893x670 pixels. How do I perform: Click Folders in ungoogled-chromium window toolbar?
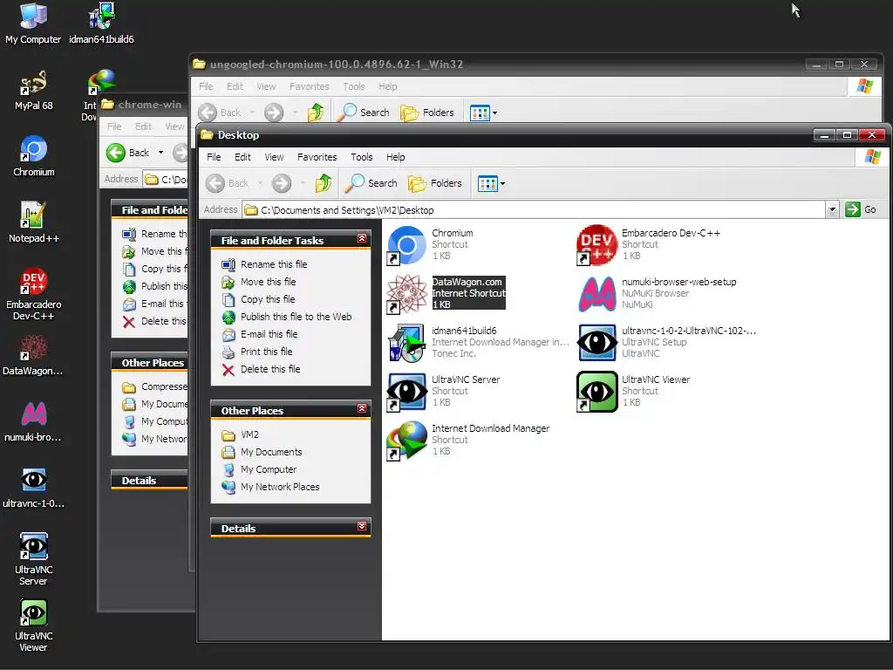click(x=427, y=113)
